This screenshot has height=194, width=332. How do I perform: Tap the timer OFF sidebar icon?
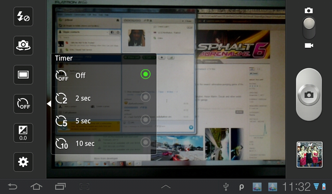tap(23, 104)
